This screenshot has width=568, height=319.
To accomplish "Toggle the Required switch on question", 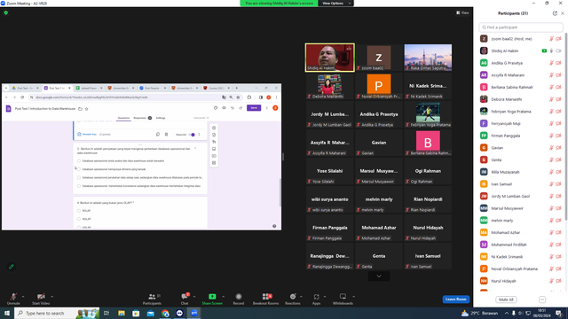I will pyautogui.click(x=192, y=135).
